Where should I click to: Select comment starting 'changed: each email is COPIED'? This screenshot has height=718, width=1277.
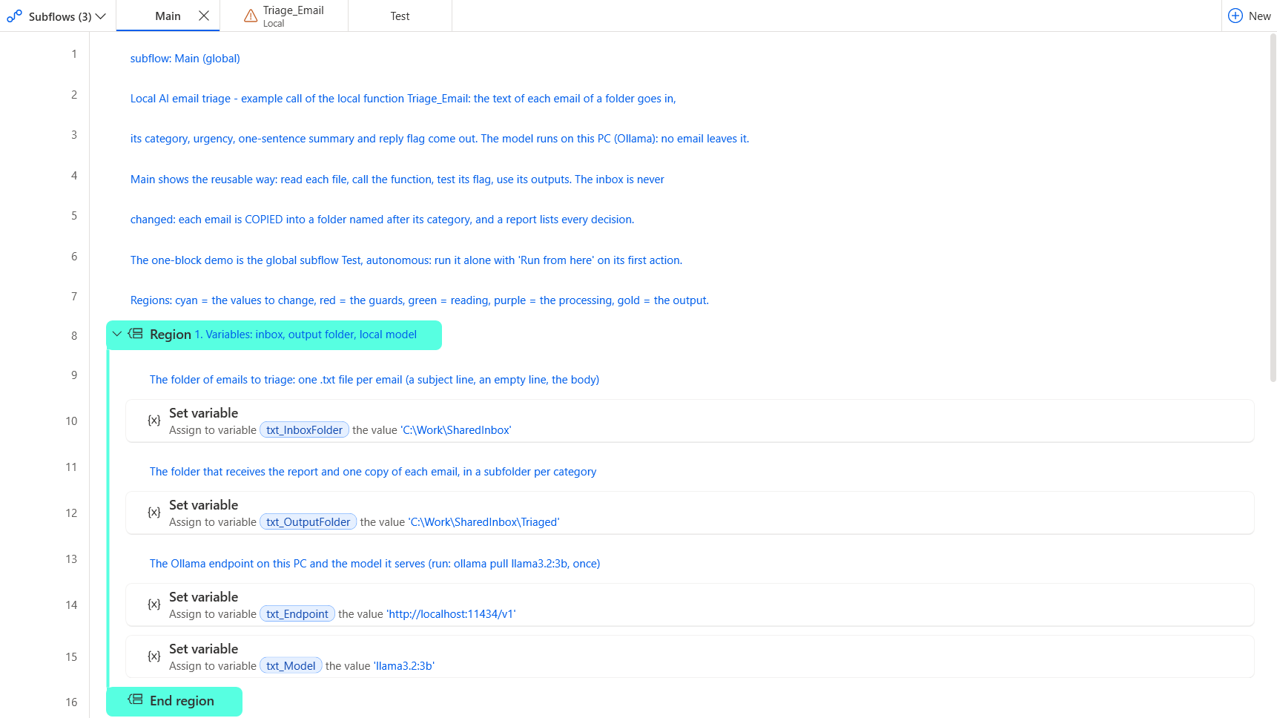[382, 220]
